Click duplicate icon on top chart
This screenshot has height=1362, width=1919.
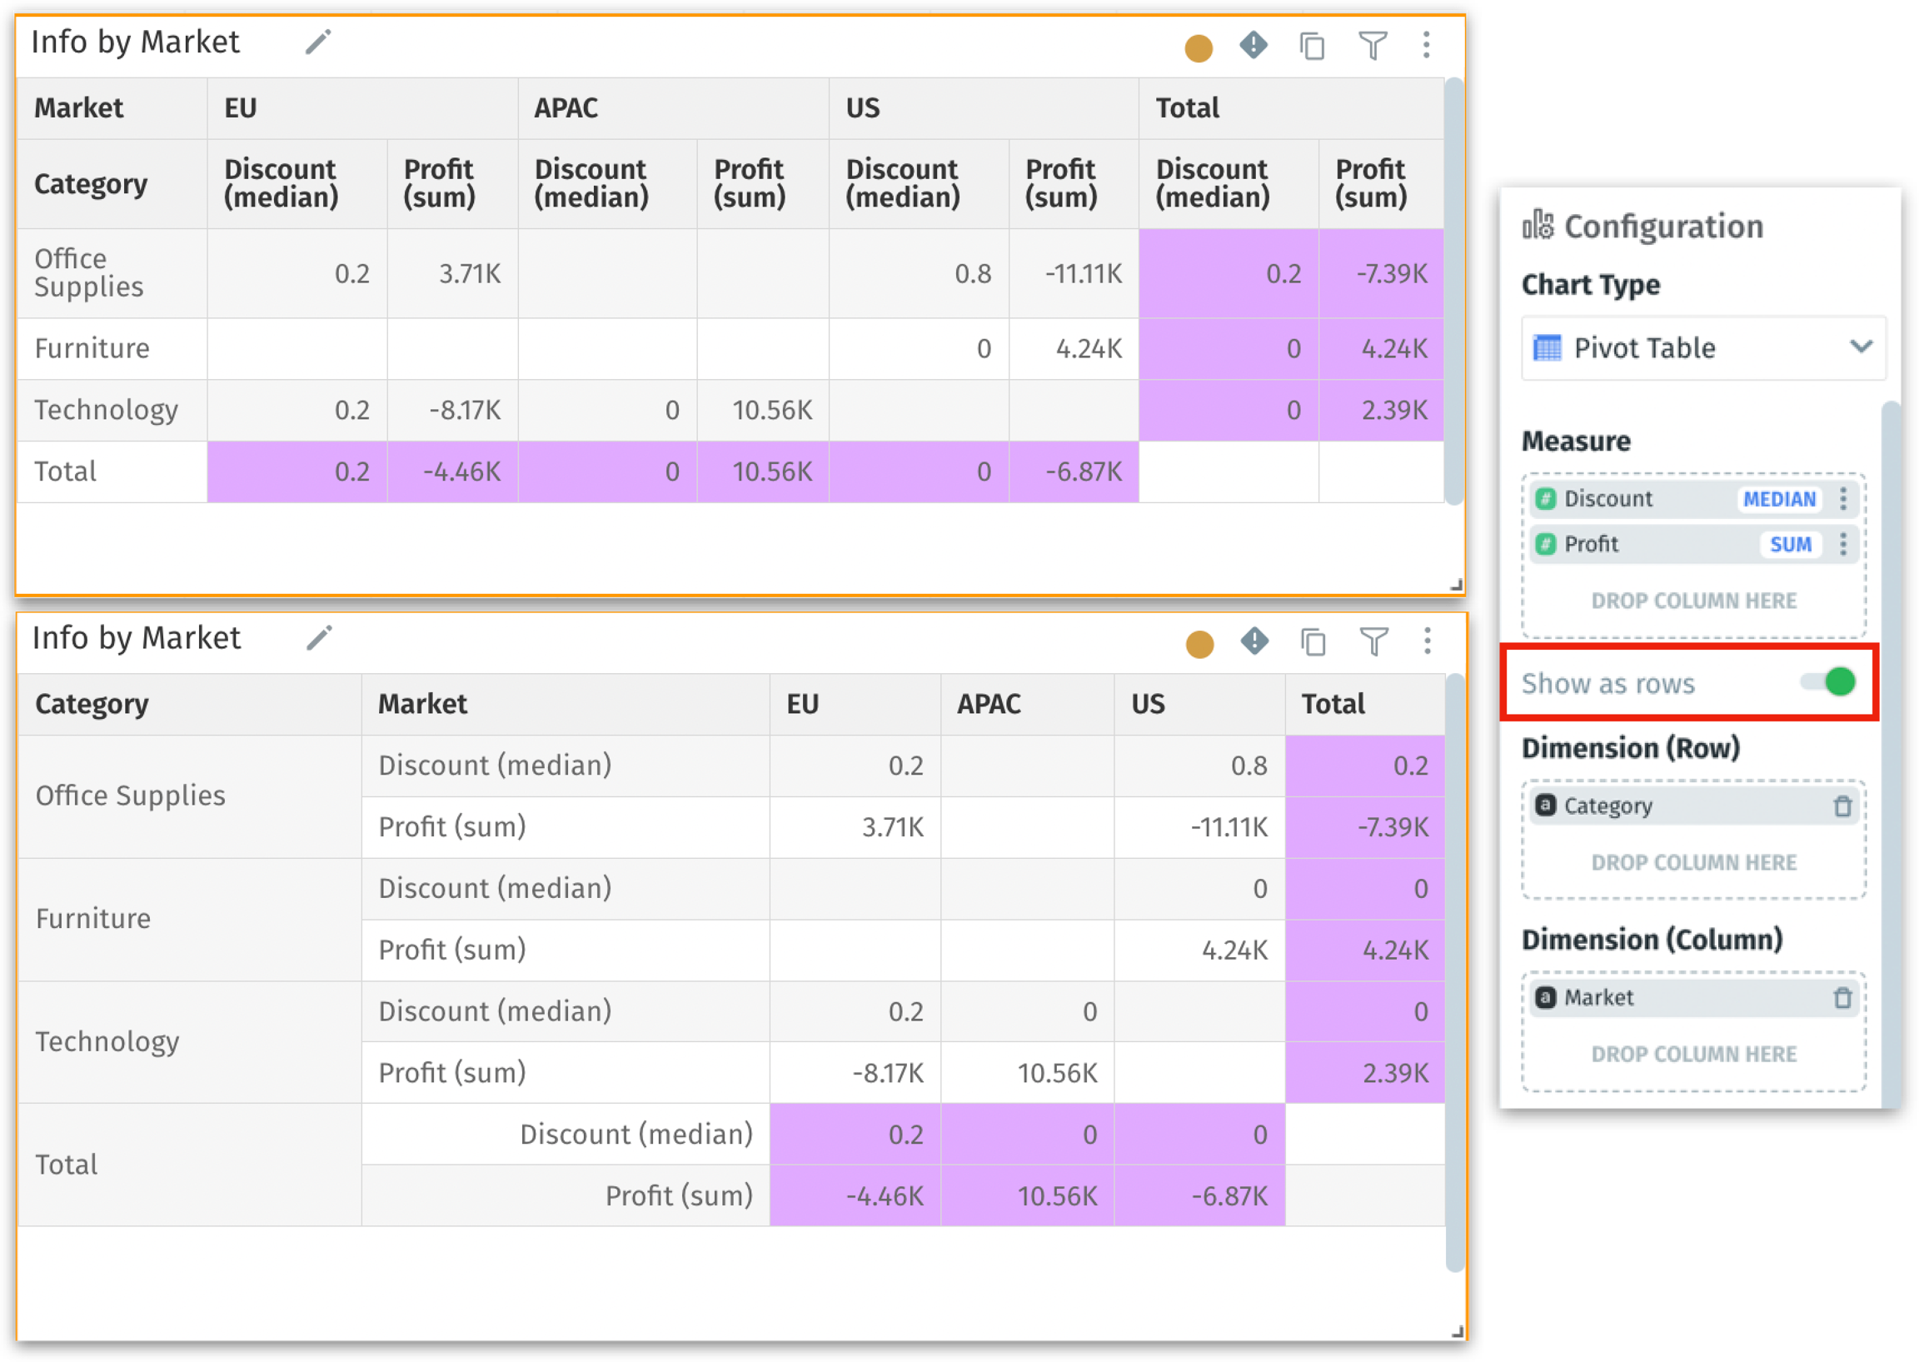point(1312,46)
